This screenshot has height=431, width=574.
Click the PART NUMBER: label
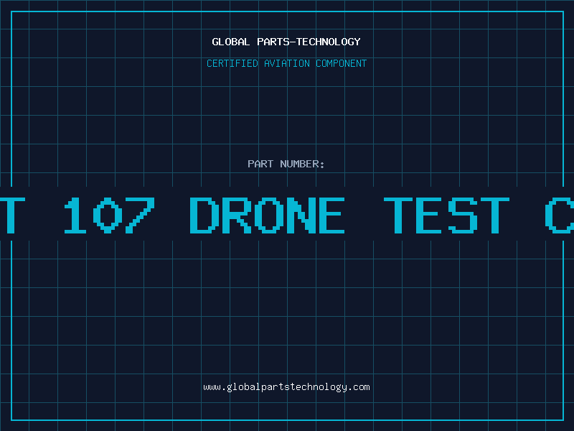tap(286, 164)
